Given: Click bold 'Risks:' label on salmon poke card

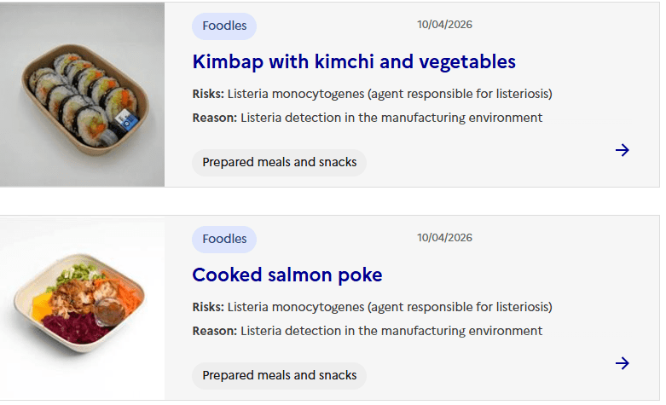Looking at the screenshot, I should 208,307.
